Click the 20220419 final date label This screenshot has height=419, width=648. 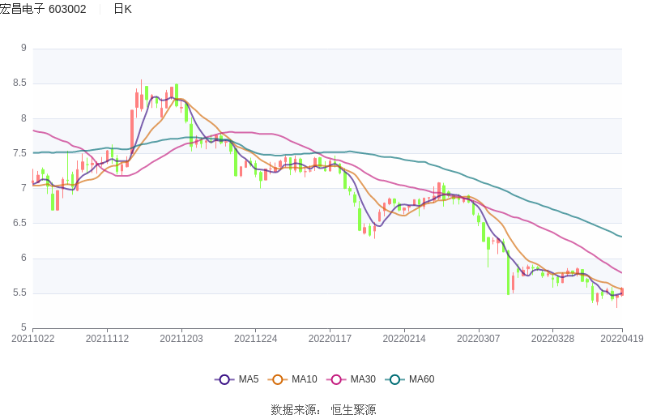pos(622,339)
